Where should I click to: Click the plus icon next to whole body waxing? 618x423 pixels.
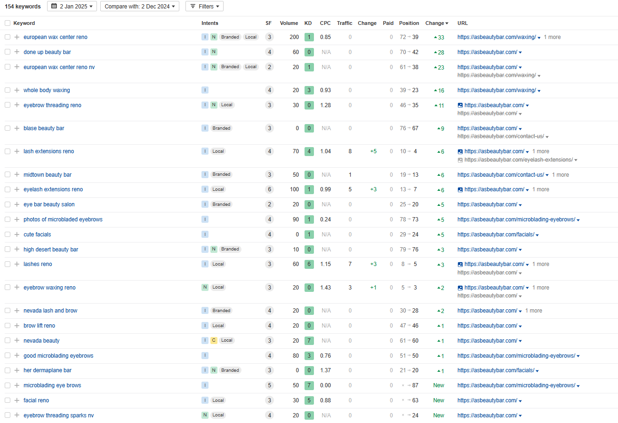[17, 90]
